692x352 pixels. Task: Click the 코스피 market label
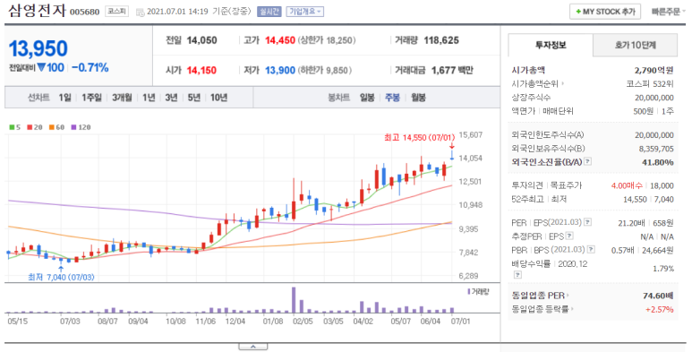116,12
